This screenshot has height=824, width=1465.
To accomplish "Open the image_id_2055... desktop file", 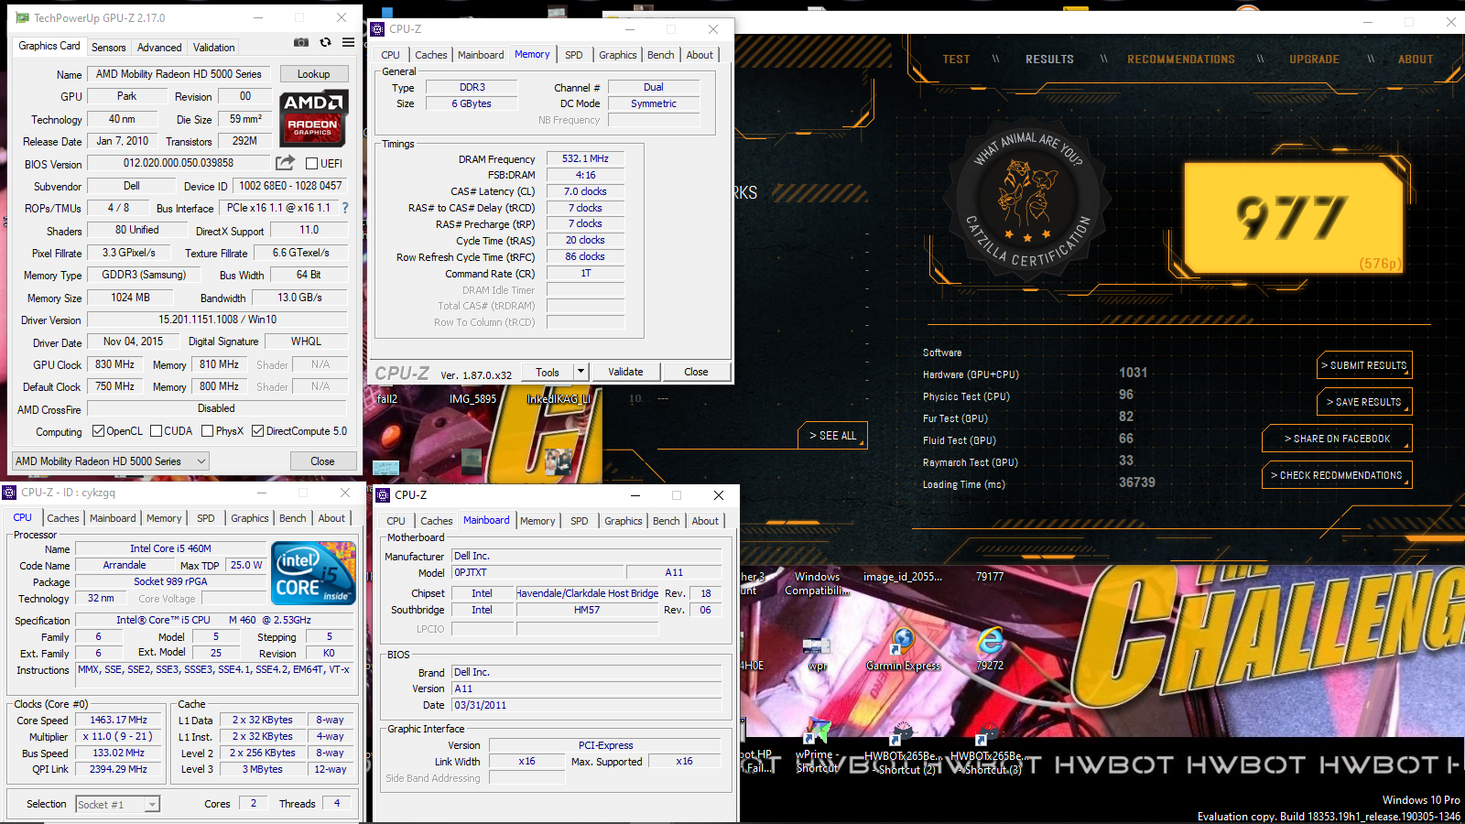I will 903,577.
